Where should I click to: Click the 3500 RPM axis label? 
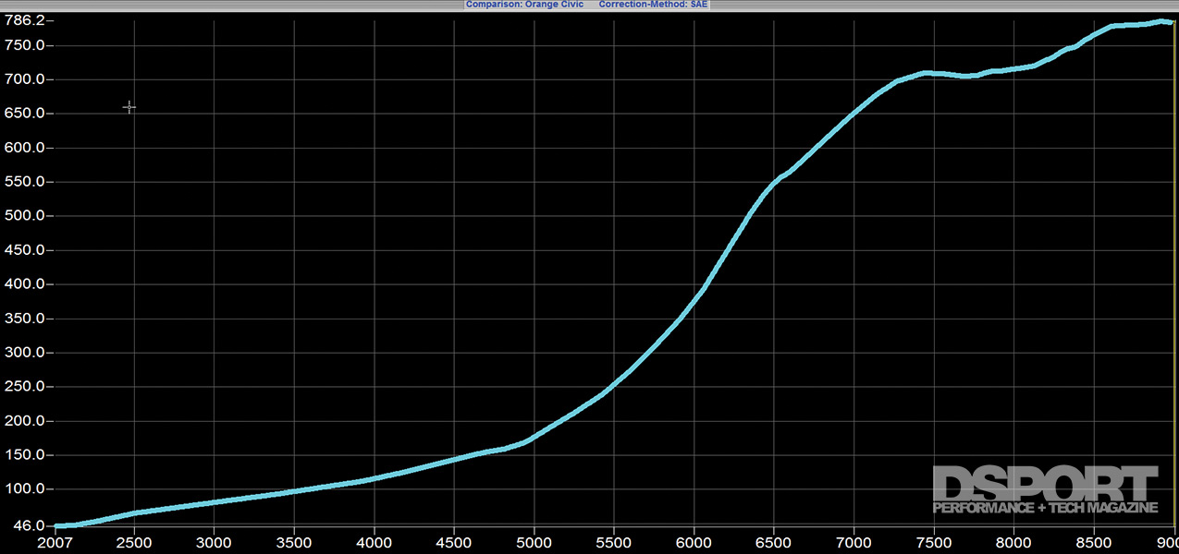coord(294,543)
